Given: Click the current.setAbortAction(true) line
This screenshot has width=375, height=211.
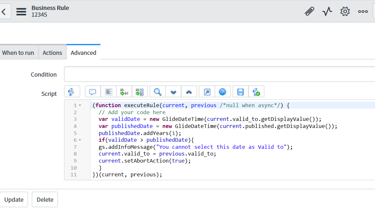Looking at the screenshot, I should [x=145, y=161].
